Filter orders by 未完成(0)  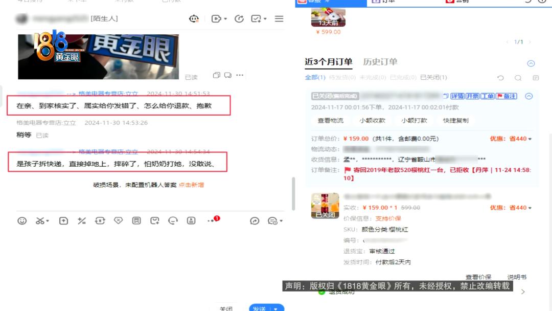(x=373, y=77)
